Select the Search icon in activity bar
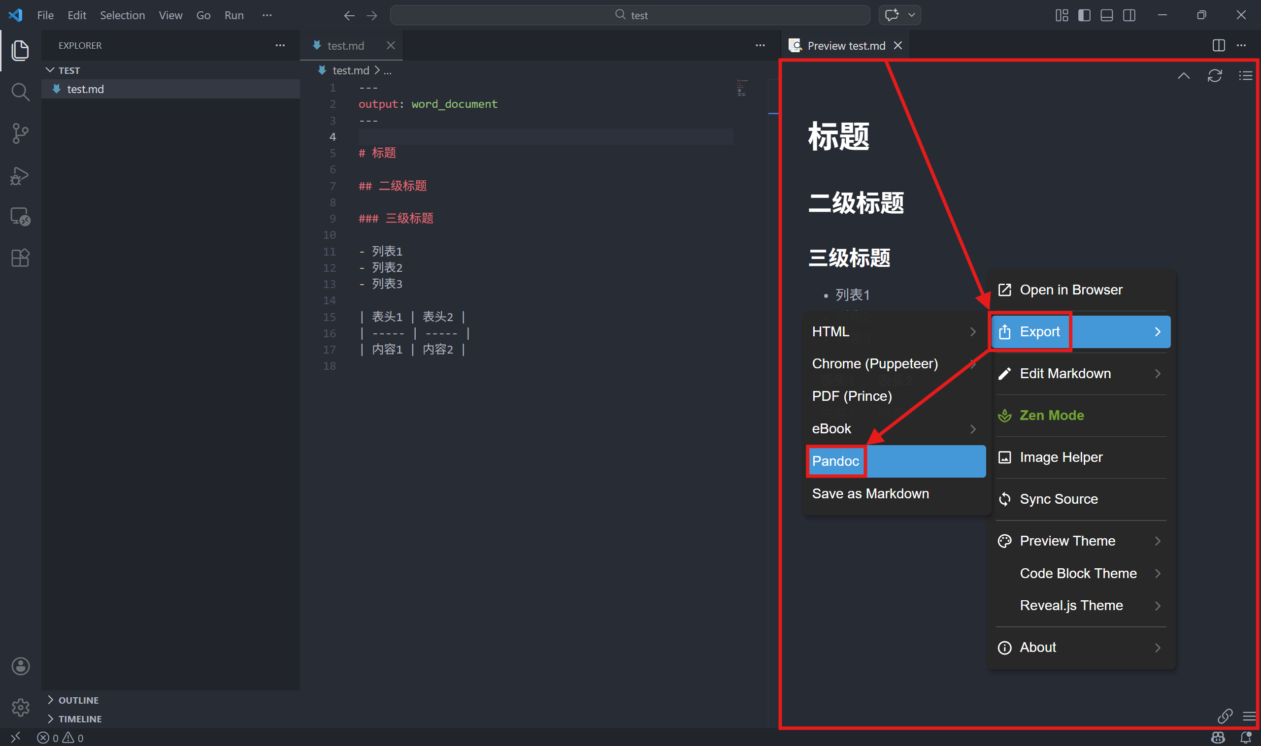This screenshot has width=1261, height=746. [20, 92]
